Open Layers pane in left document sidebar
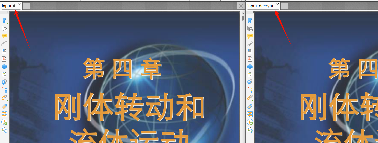Screen dimensions: 378x143 coord(4,67)
